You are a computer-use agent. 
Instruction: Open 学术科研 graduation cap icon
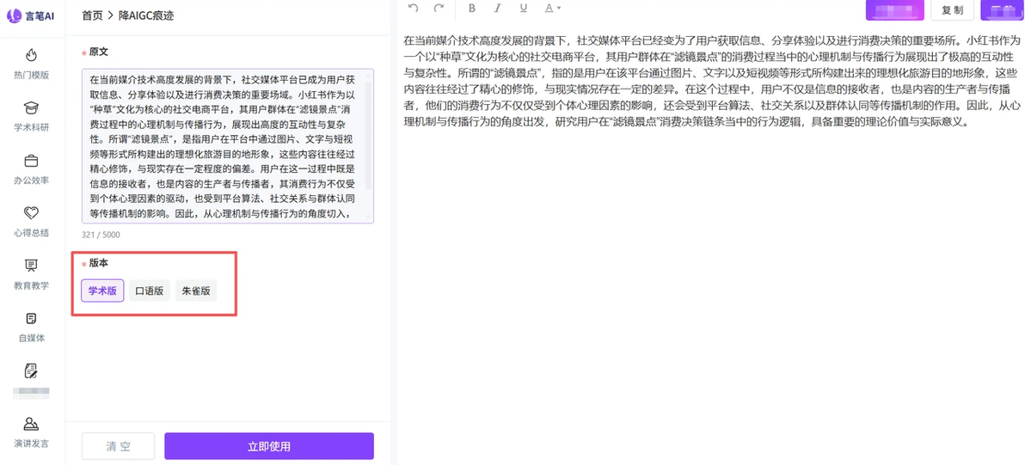[31, 107]
